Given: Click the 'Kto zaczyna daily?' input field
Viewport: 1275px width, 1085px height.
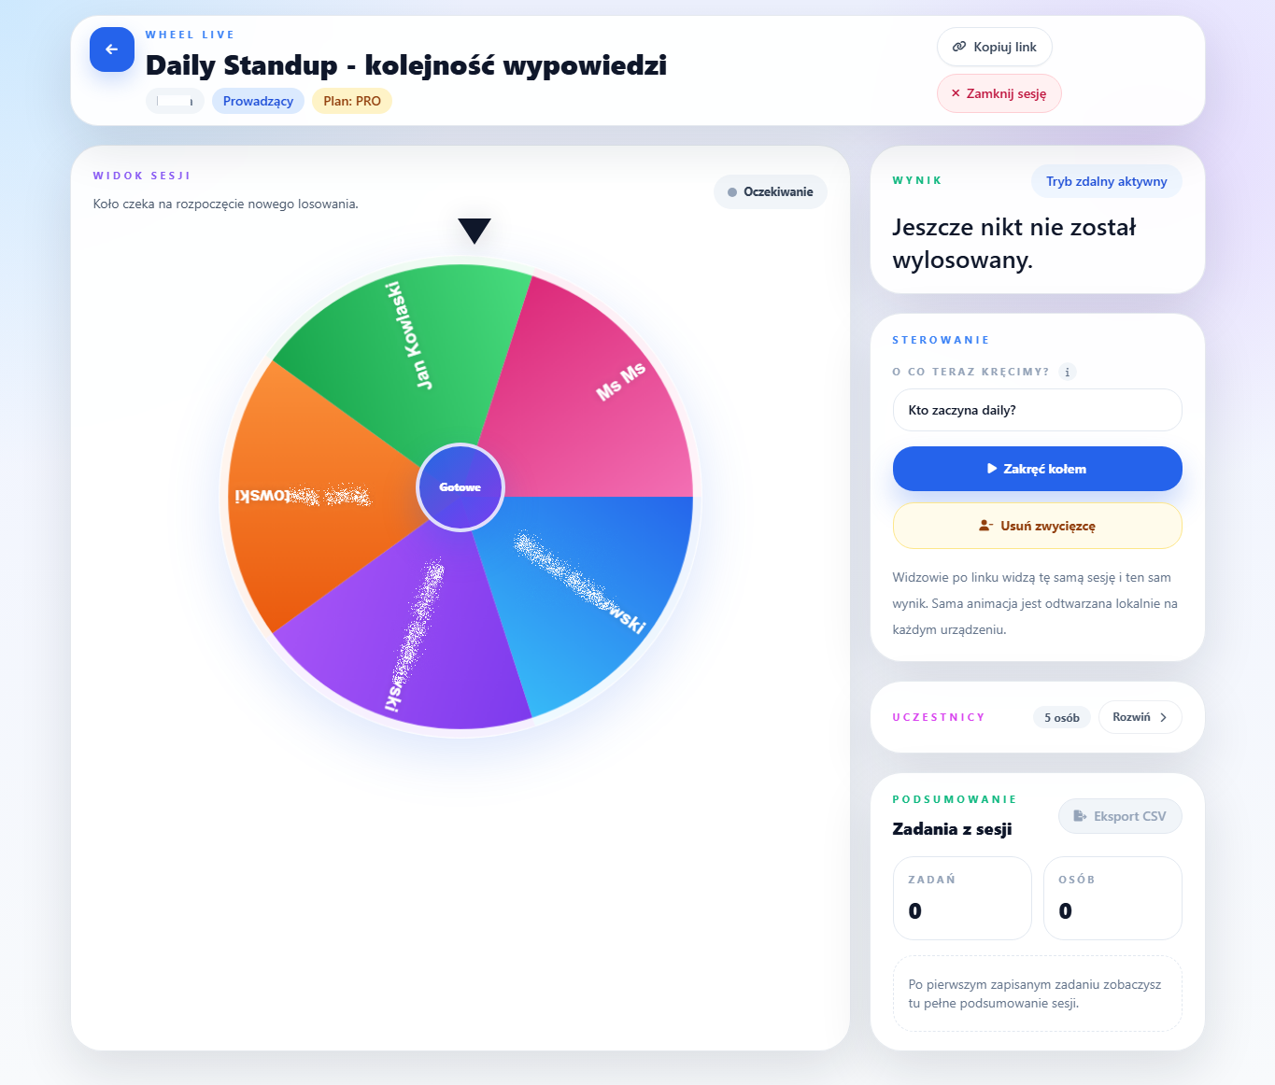Looking at the screenshot, I should (1038, 410).
